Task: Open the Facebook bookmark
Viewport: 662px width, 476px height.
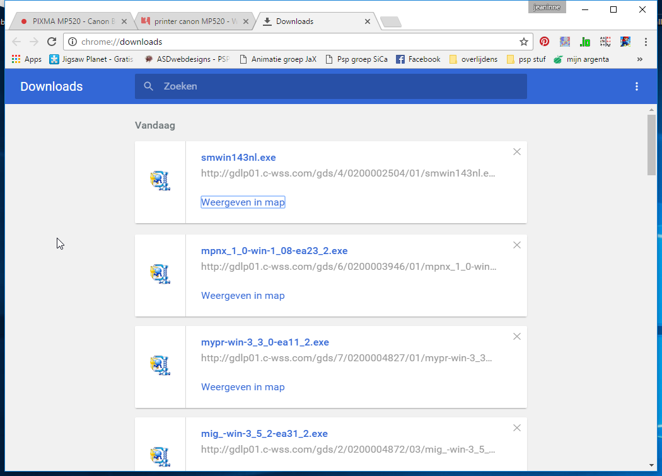Action: point(418,59)
